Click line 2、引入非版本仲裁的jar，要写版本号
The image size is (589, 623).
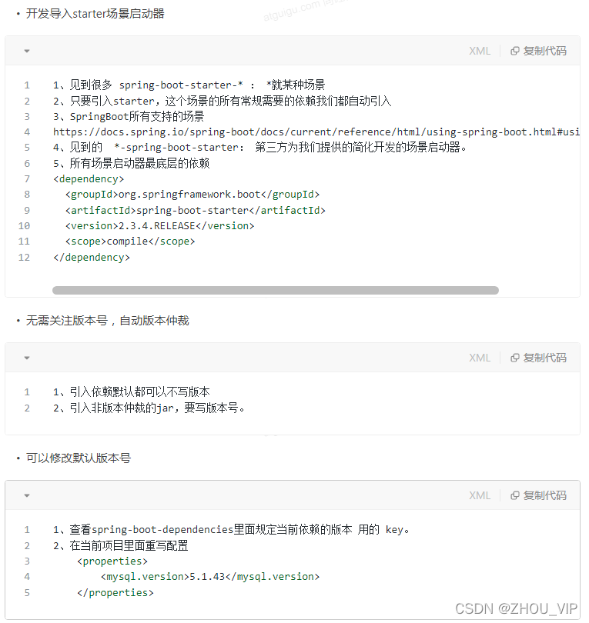point(149,408)
